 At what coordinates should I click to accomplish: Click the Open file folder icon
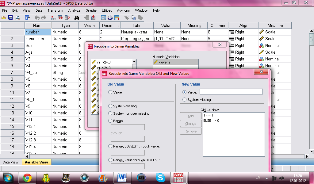coord(4,18)
